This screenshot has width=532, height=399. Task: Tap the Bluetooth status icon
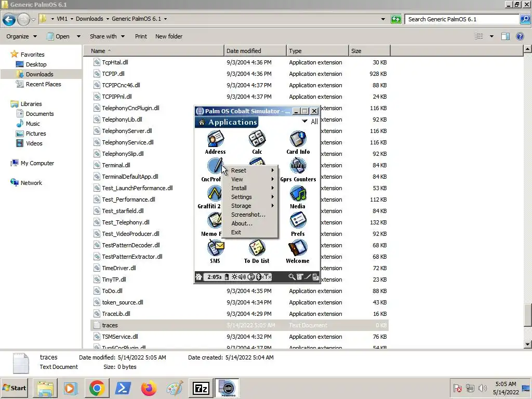tap(259, 277)
